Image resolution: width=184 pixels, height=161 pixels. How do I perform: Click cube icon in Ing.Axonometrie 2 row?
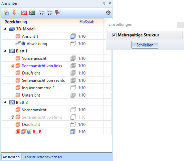(x=73, y=88)
